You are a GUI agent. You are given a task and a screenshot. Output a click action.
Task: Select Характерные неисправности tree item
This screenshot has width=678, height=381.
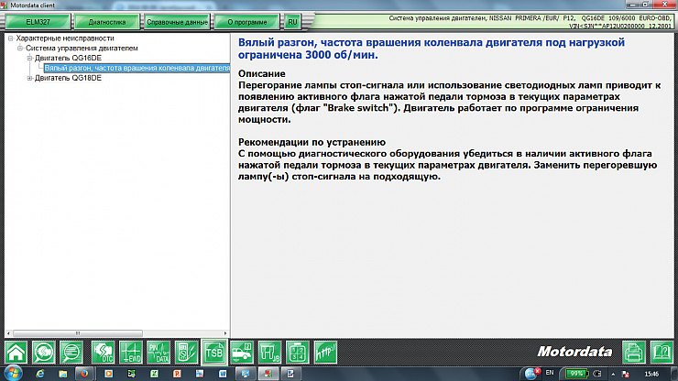click(65, 38)
